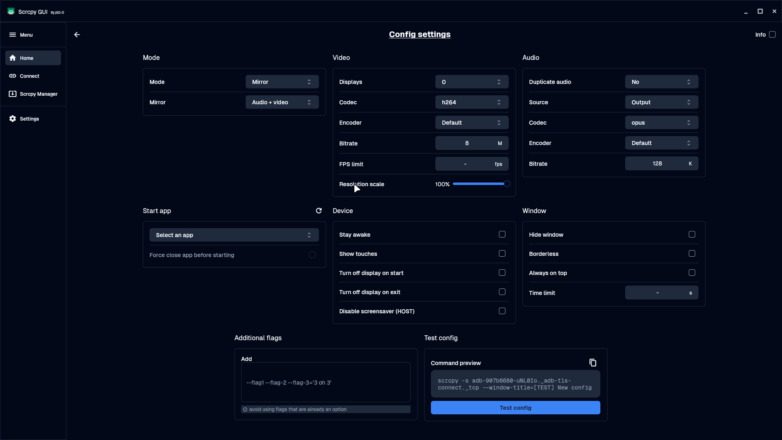
Task: Click the hamburger Menu icon
Action: 13,35
